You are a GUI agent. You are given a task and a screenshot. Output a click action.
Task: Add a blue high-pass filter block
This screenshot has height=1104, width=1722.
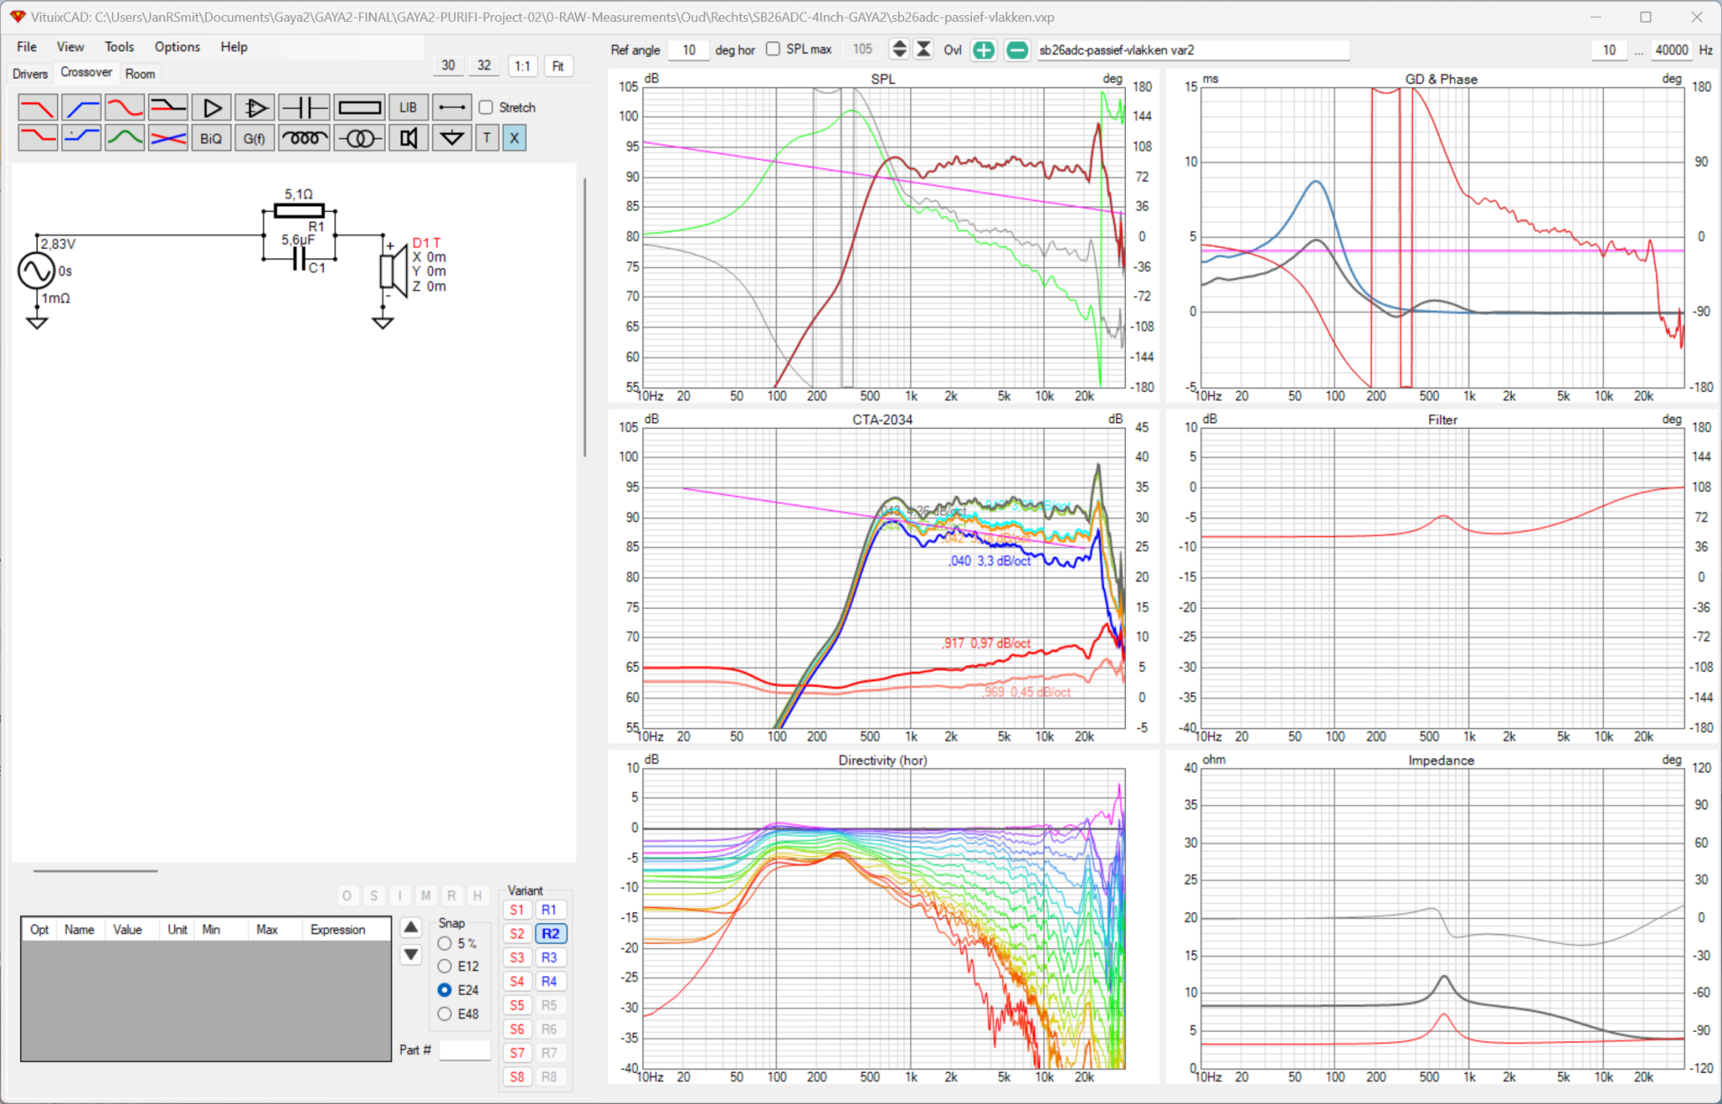(x=82, y=108)
